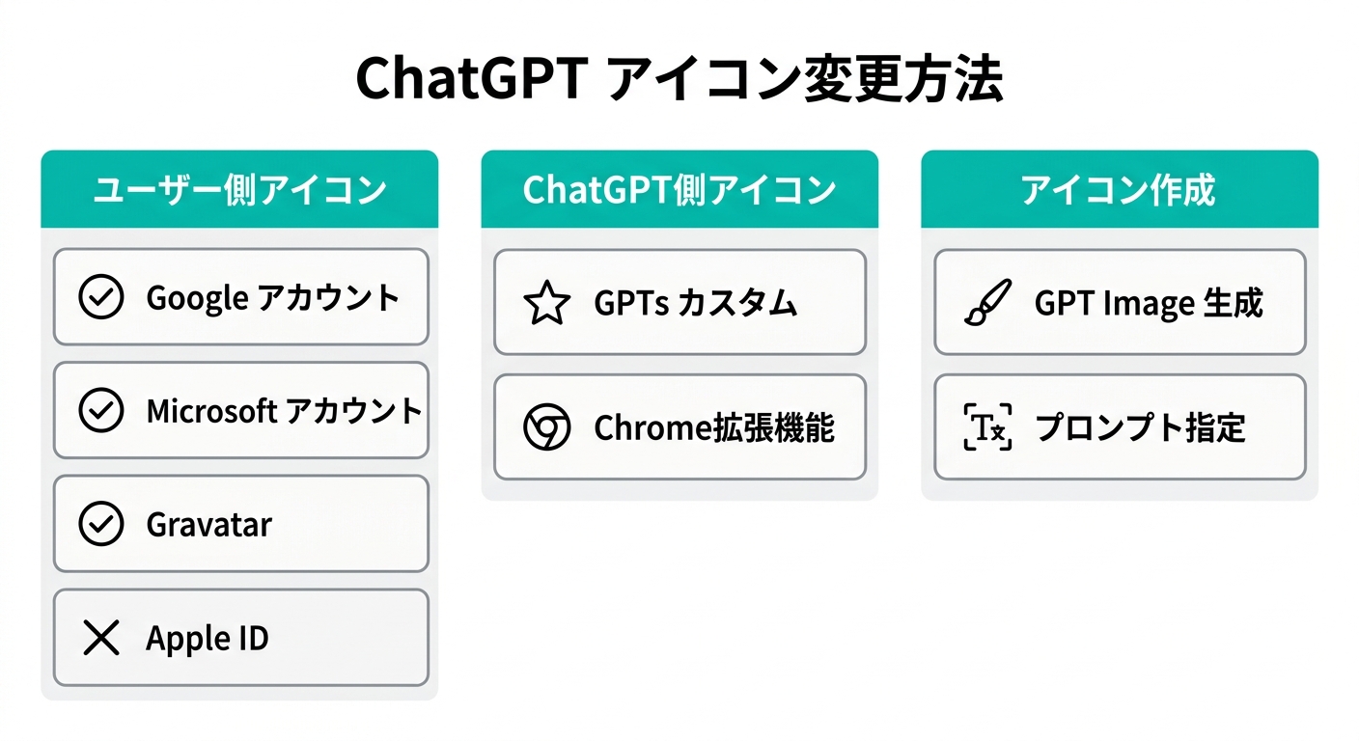Click the プロンプト指定 label
Viewport: 1359px width, 741px height.
click(1140, 427)
